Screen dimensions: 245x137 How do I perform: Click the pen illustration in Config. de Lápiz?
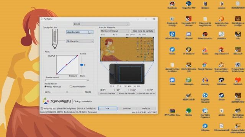pyautogui.click(x=55, y=39)
